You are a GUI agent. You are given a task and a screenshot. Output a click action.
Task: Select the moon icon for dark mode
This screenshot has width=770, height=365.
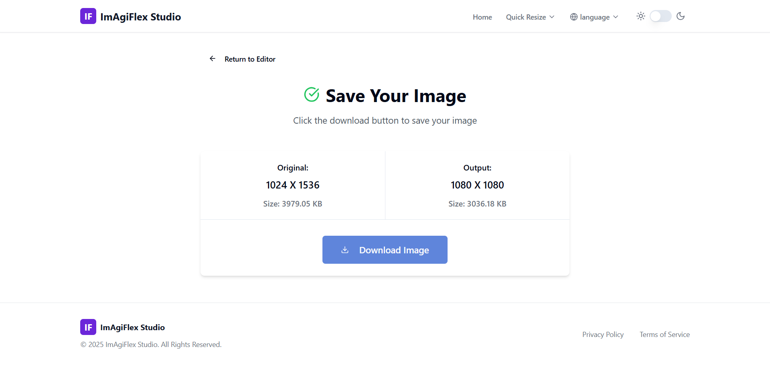(x=681, y=16)
